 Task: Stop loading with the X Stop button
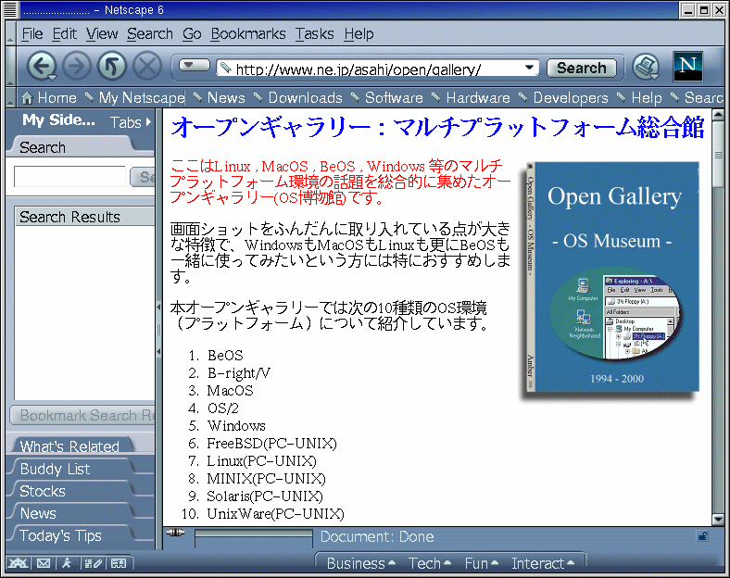[147, 66]
